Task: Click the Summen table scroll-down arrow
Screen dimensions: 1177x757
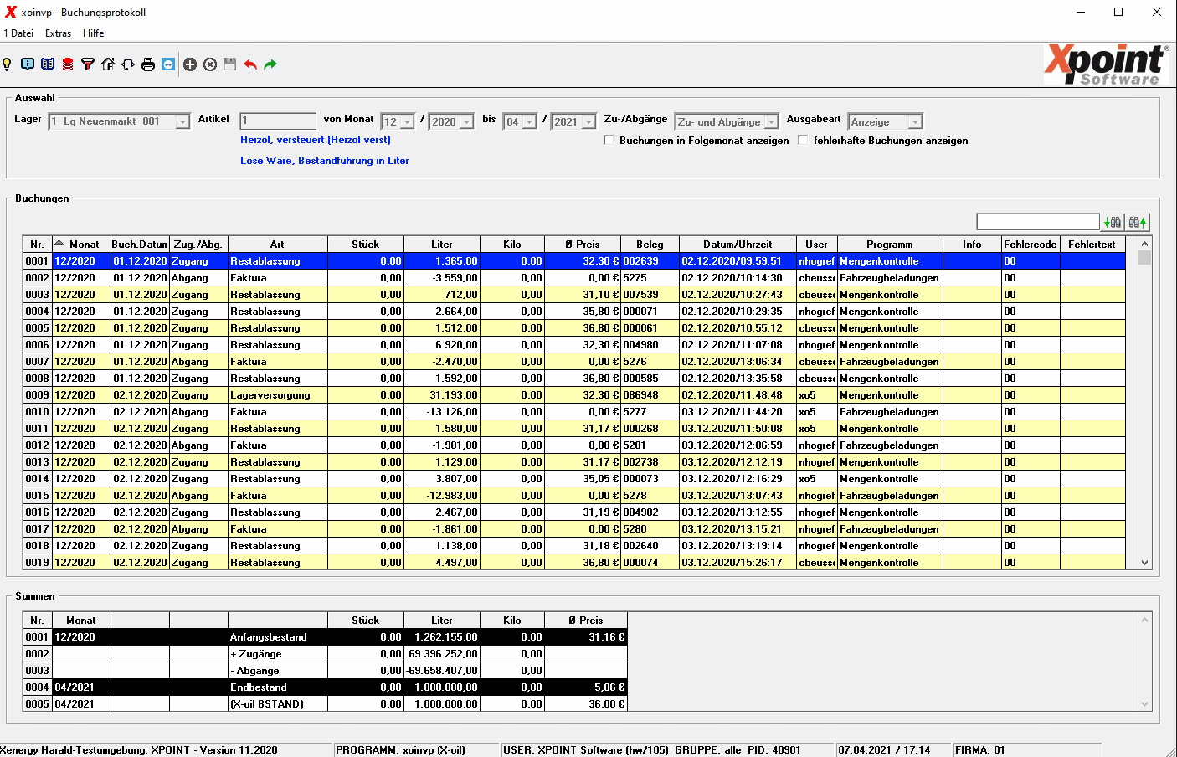Action: tap(1145, 704)
